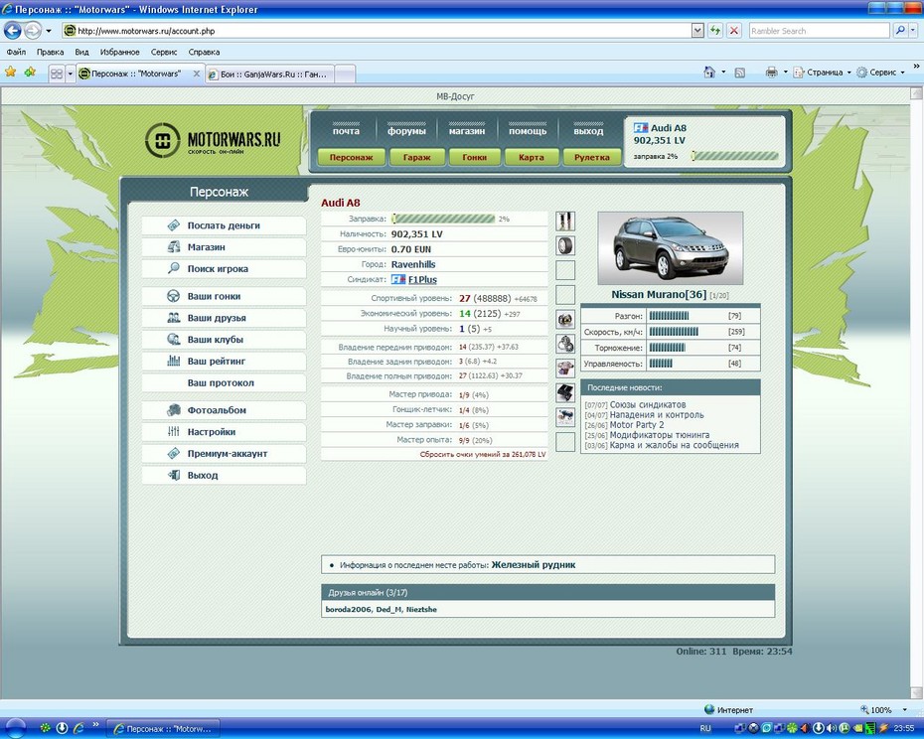Click the Сбросить очки умений link
Viewport: 924px width, 739px height.
(483, 454)
